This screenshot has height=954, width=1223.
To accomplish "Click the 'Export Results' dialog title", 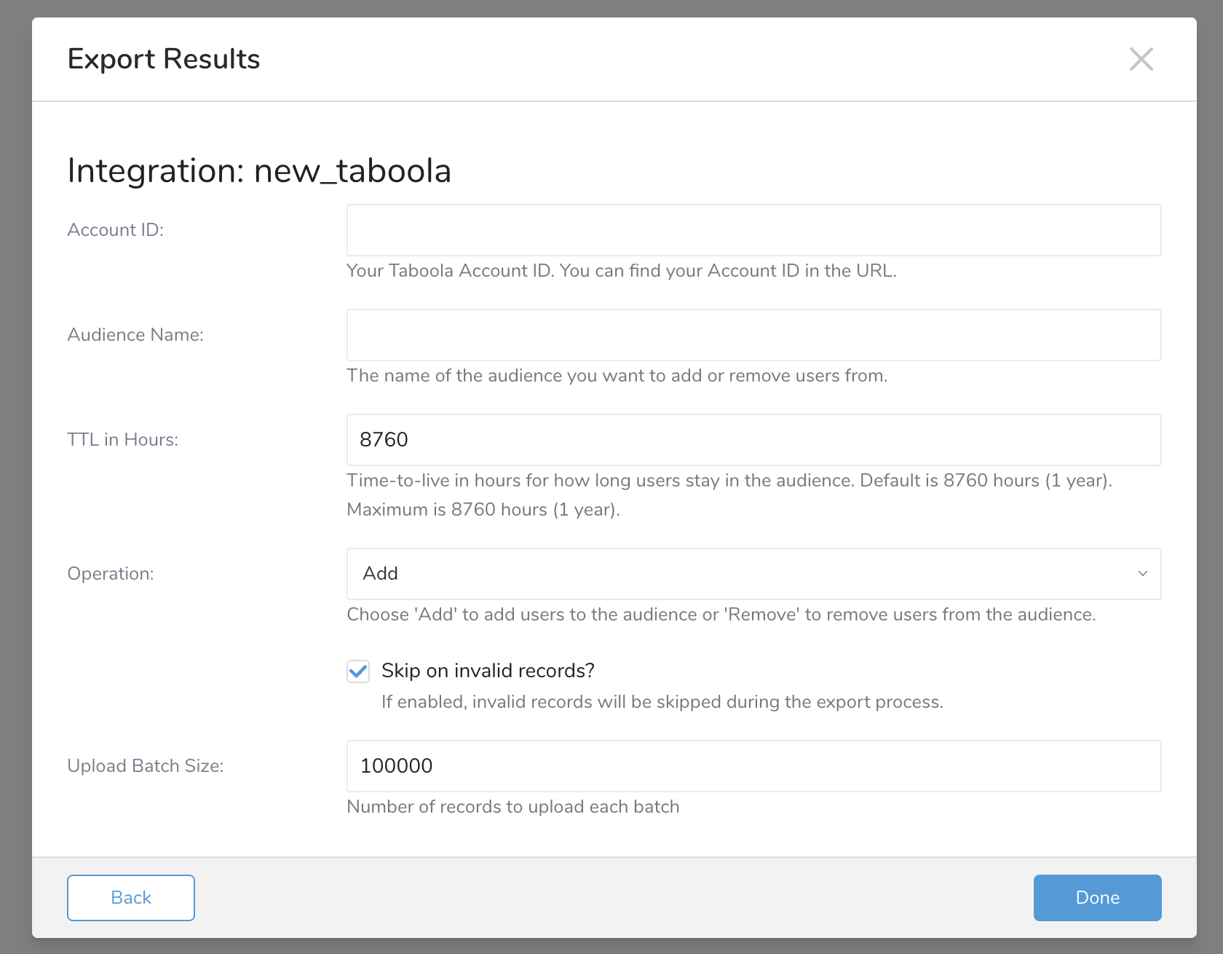I will click(164, 59).
